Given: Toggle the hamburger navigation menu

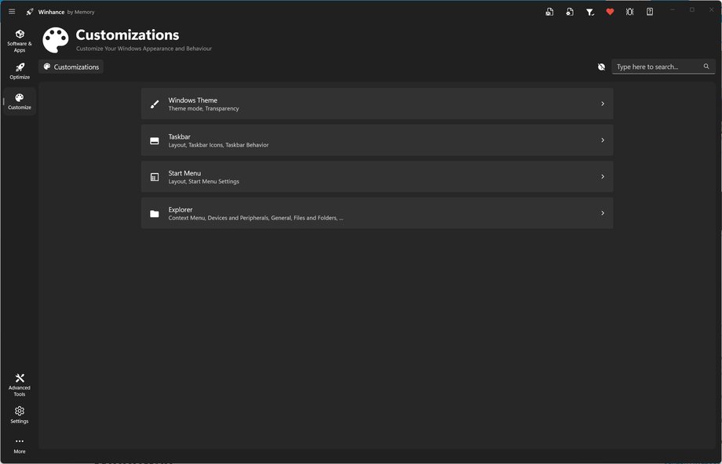Looking at the screenshot, I should pyautogui.click(x=12, y=12).
